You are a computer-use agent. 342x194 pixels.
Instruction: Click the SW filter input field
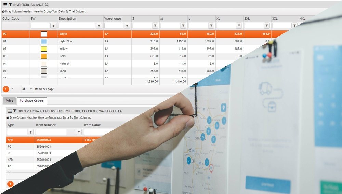40,26
